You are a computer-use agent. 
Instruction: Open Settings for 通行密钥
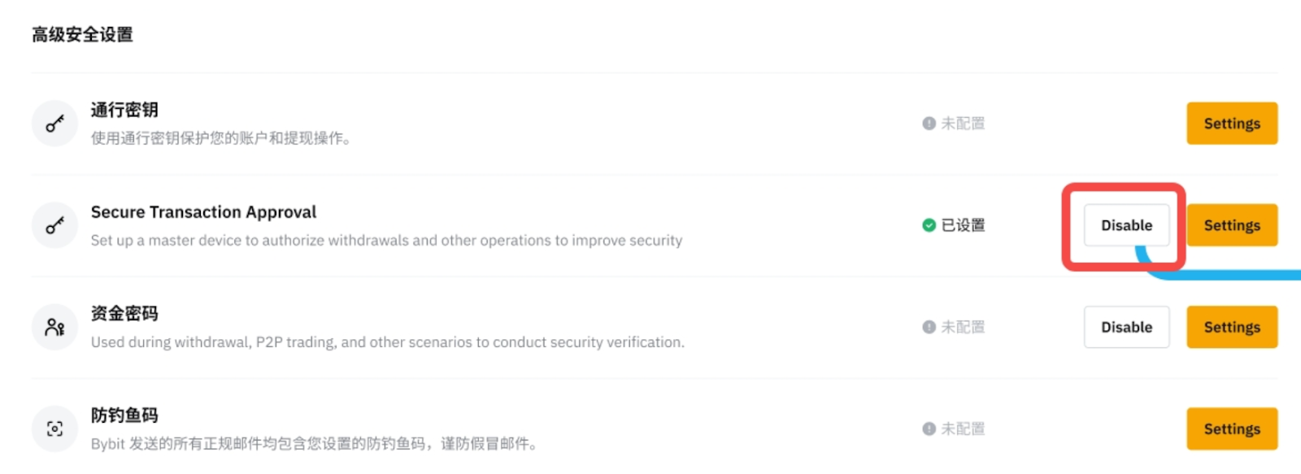click(1231, 124)
